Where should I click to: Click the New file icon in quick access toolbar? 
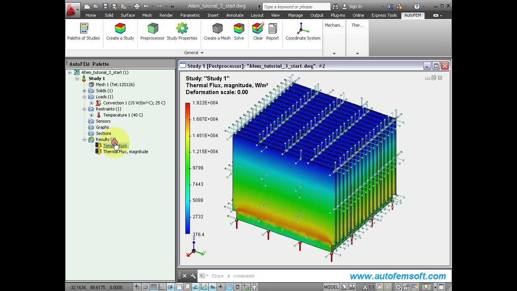point(87,6)
